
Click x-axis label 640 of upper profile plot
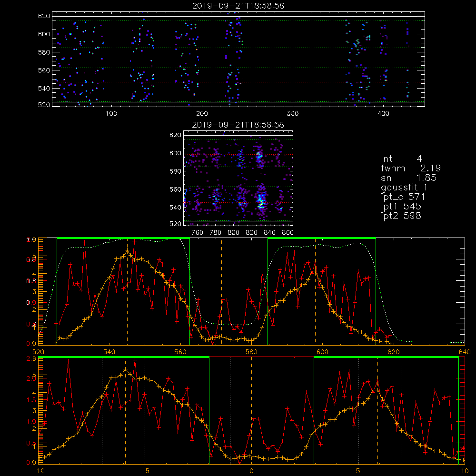pos(465,352)
